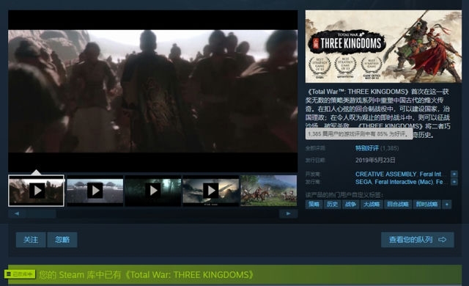Select the 回合战略 tag
This screenshot has height=286, width=469.
click(398, 205)
